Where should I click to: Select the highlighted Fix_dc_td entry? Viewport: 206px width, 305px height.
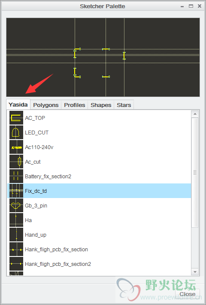tap(99, 191)
